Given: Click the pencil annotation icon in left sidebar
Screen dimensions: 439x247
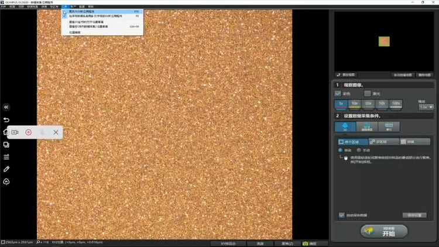Looking at the screenshot, I should pos(6,169).
